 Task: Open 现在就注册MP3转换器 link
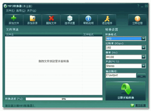point(20,106)
